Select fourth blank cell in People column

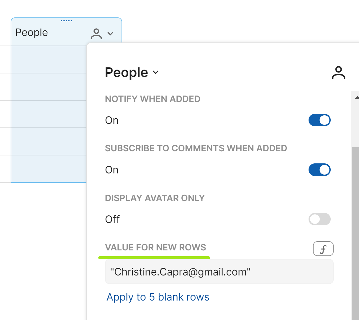(49, 141)
